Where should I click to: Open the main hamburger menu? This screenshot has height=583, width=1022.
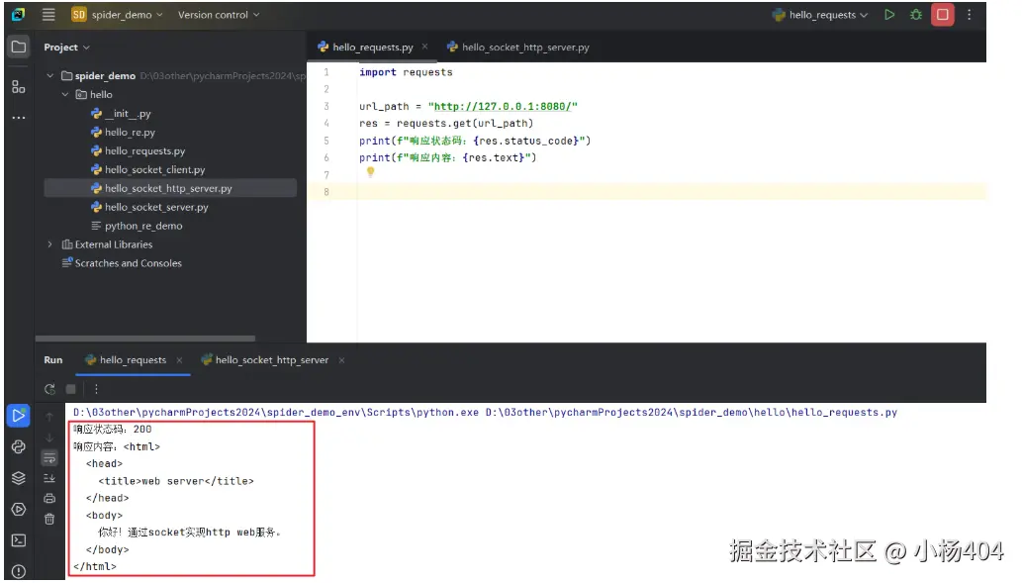(x=48, y=14)
